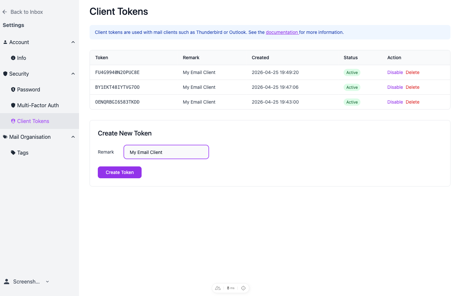Select the Mail Organisation tag icon
This screenshot has height=296, width=461.
coord(5,137)
